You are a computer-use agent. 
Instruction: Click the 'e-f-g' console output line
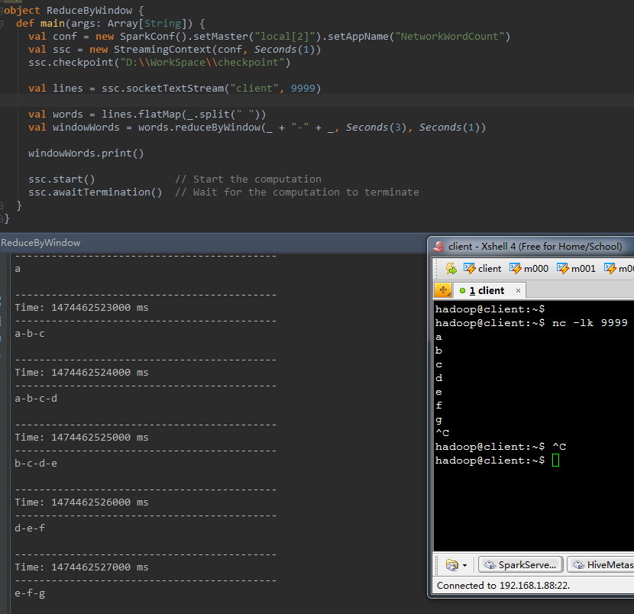30,593
